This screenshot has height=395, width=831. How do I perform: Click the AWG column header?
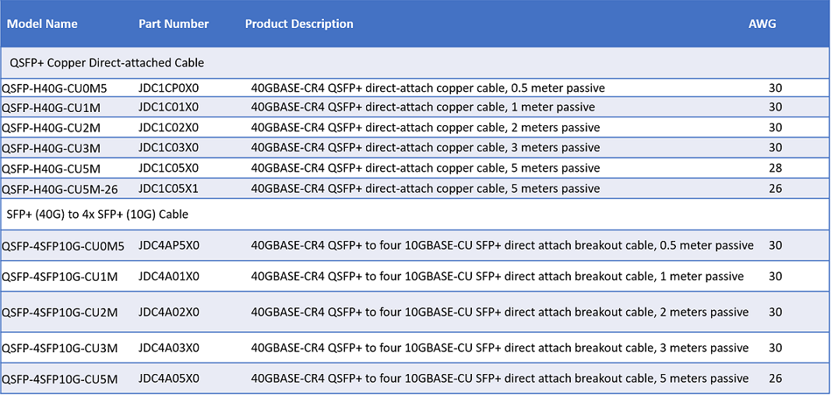pyautogui.click(x=762, y=24)
